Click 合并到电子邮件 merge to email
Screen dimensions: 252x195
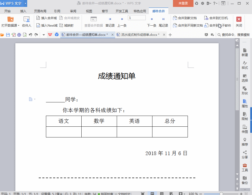(218, 25)
